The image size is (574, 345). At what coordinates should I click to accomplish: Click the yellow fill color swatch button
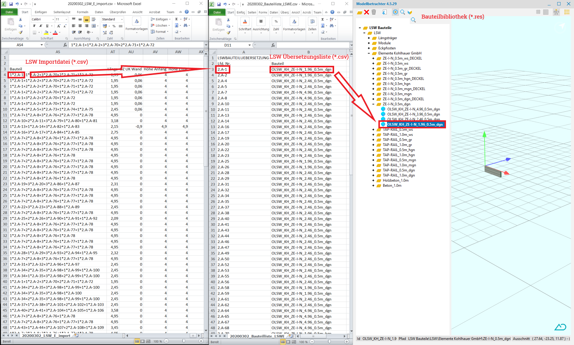click(x=46, y=32)
